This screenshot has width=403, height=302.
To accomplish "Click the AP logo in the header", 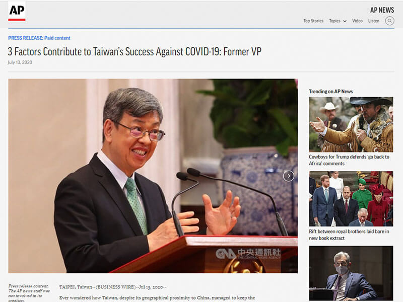I will pos(17,11).
